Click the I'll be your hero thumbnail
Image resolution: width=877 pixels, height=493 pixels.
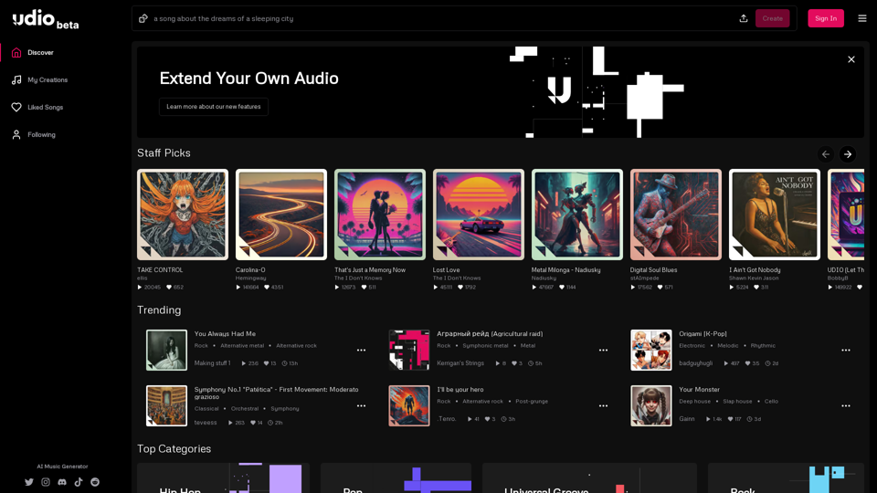409,405
